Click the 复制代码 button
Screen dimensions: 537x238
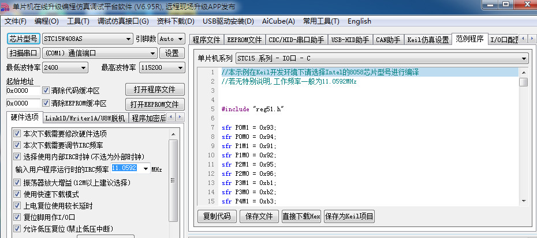[217, 216]
